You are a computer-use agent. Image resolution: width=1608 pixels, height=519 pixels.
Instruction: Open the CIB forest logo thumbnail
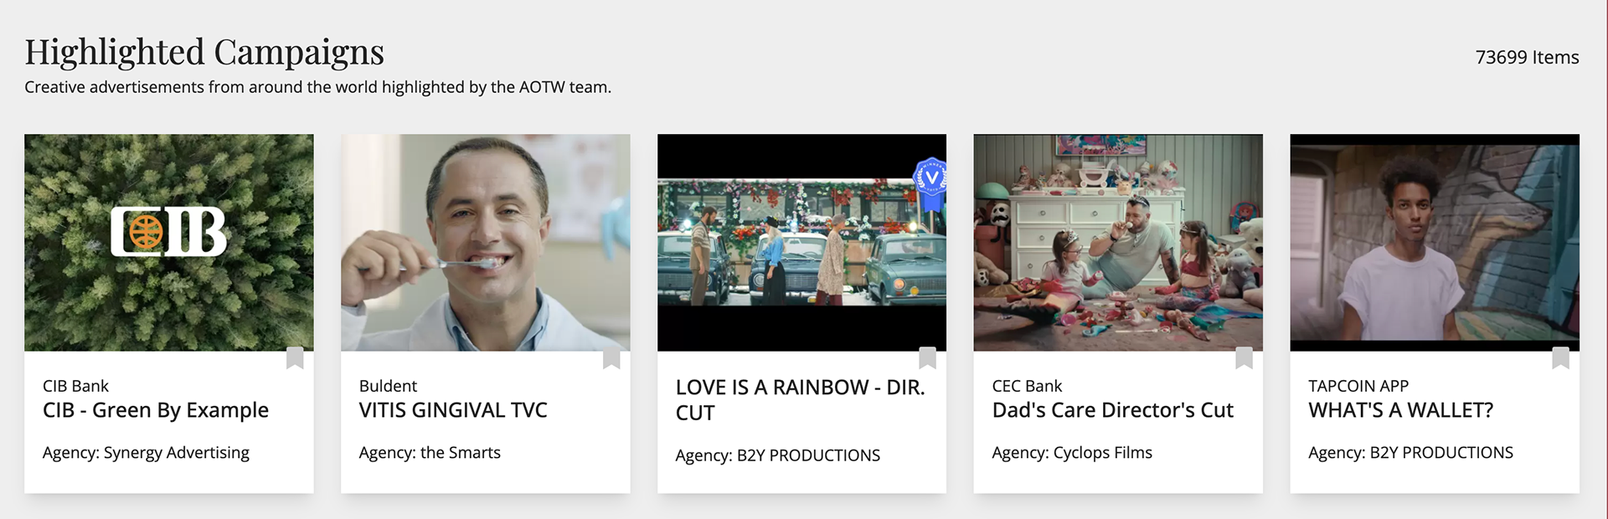coord(169,243)
